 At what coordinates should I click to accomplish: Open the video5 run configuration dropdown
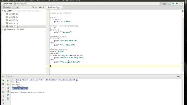coord(165,4)
